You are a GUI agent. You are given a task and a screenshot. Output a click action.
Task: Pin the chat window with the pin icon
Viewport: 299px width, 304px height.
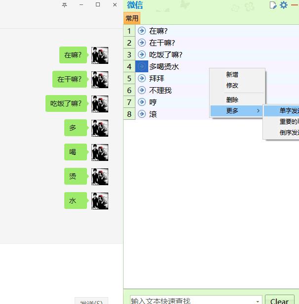(64, 5)
